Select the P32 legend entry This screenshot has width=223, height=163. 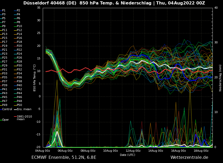(19, 70)
